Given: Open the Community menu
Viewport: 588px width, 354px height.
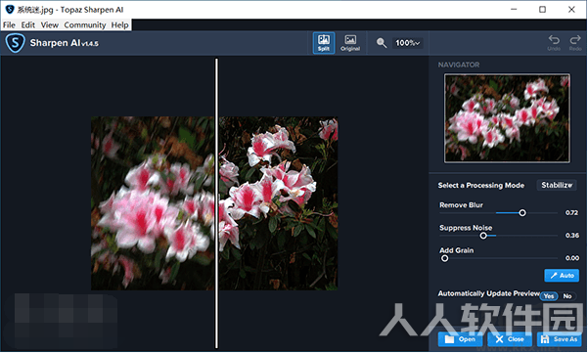Looking at the screenshot, I should pyautogui.click(x=85, y=24).
